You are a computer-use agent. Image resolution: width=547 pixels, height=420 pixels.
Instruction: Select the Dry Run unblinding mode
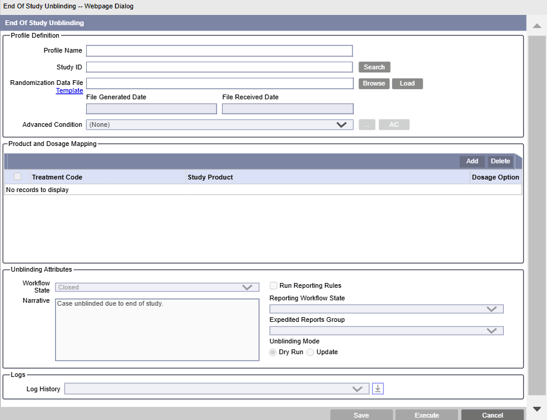coord(272,352)
